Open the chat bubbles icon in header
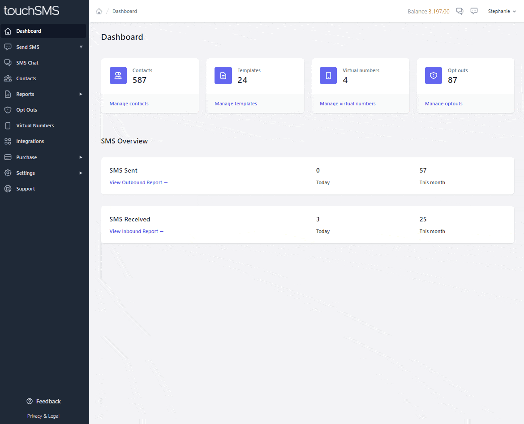Image resolution: width=524 pixels, height=424 pixels. point(460,11)
